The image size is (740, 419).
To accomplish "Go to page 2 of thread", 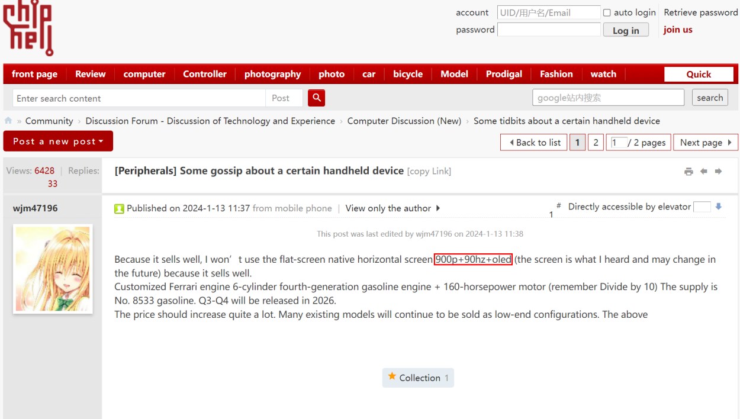I will point(596,142).
